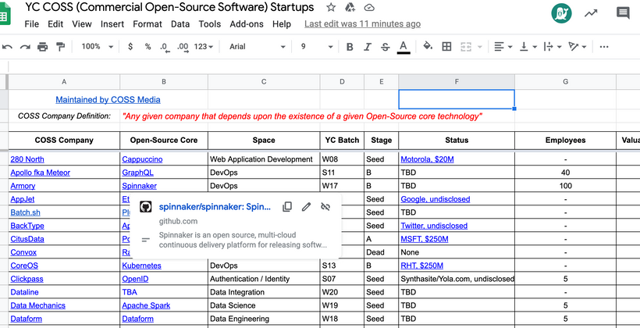Click the 'Maintained by COSS Media' link

[x=108, y=100]
